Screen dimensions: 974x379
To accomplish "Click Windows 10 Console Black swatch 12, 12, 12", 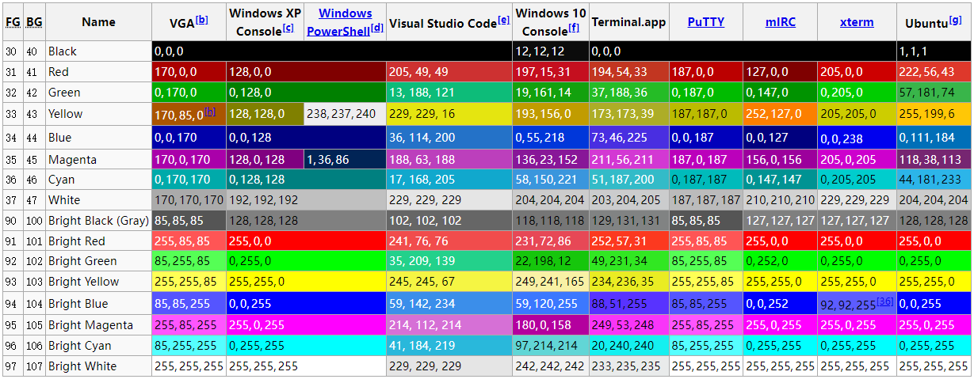I will [551, 51].
